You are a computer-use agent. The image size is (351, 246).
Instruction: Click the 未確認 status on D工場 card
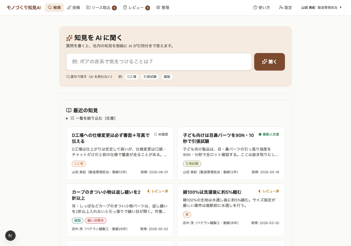[161, 134]
